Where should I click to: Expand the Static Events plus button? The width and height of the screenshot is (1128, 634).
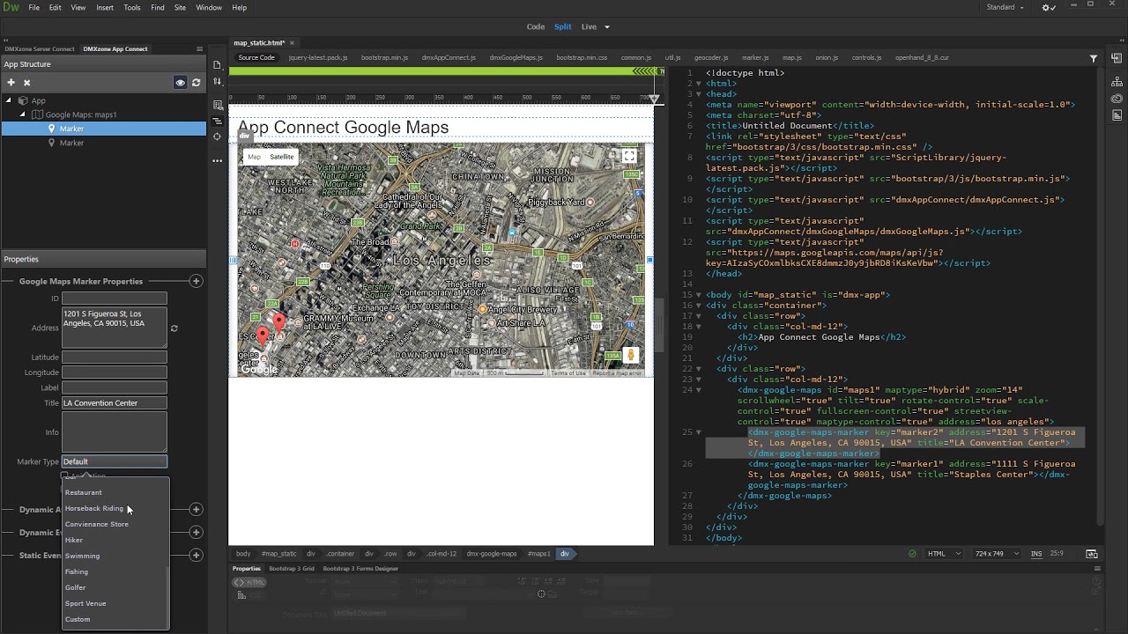tap(196, 555)
